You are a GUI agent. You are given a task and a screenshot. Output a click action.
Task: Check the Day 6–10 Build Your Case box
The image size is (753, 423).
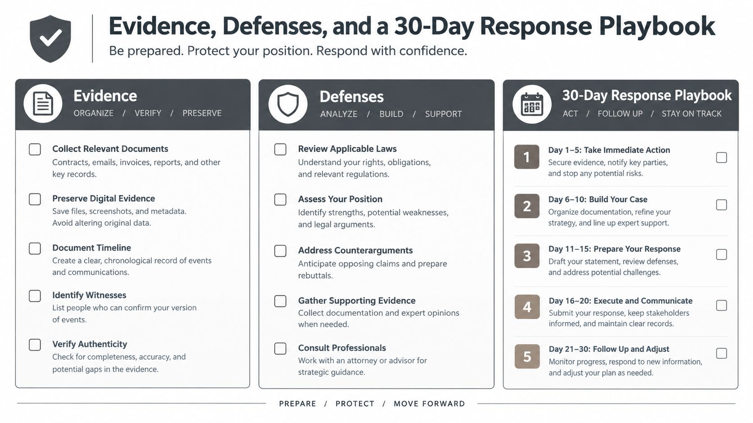[x=721, y=205]
